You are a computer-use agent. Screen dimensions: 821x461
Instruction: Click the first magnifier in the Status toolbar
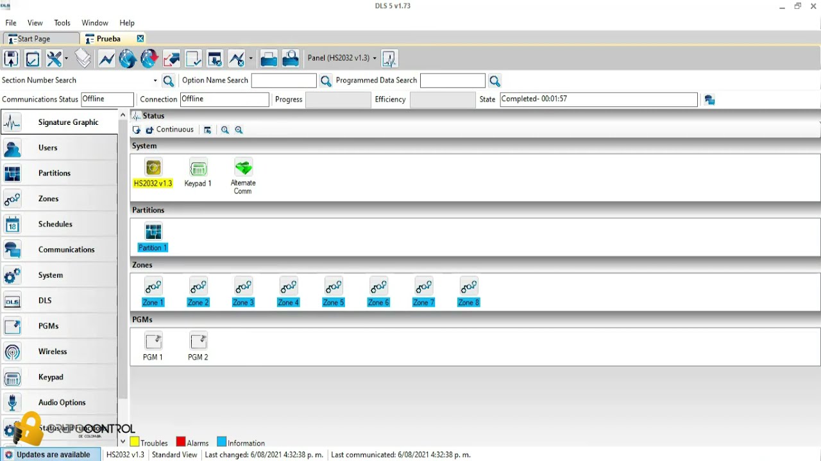click(x=224, y=130)
